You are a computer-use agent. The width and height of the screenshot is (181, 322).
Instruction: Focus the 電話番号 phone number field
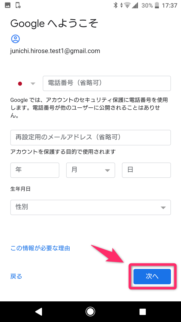click(107, 83)
